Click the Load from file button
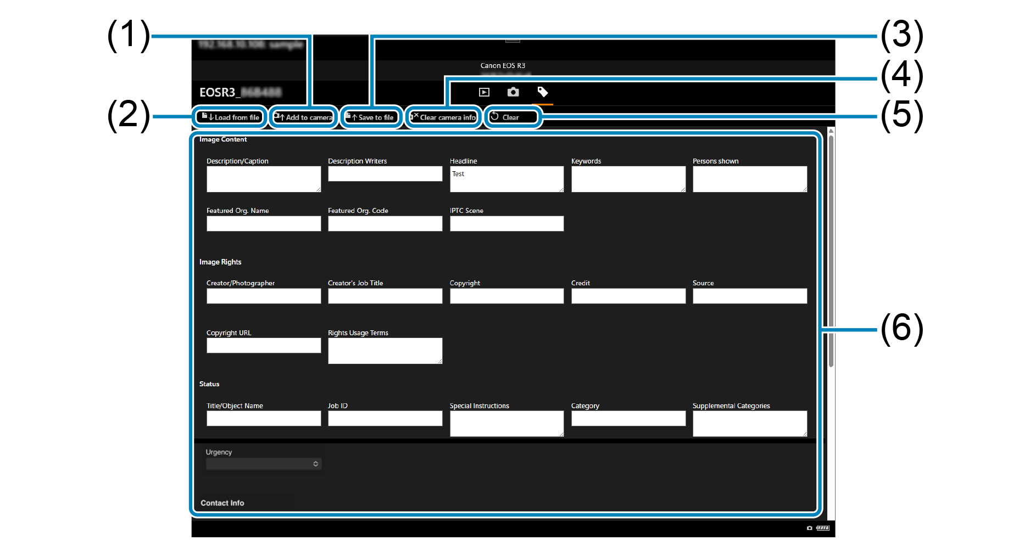The image size is (1030, 558). [x=230, y=117]
